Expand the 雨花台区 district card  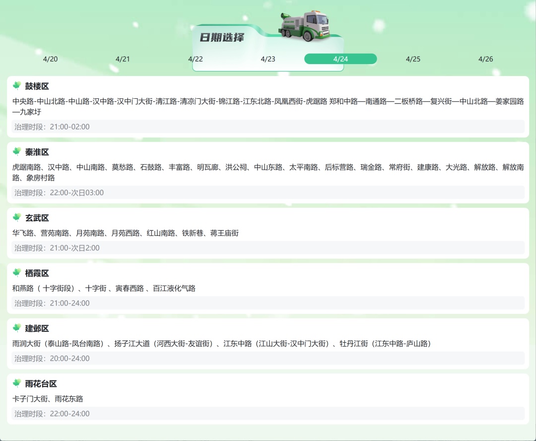click(x=268, y=398)
